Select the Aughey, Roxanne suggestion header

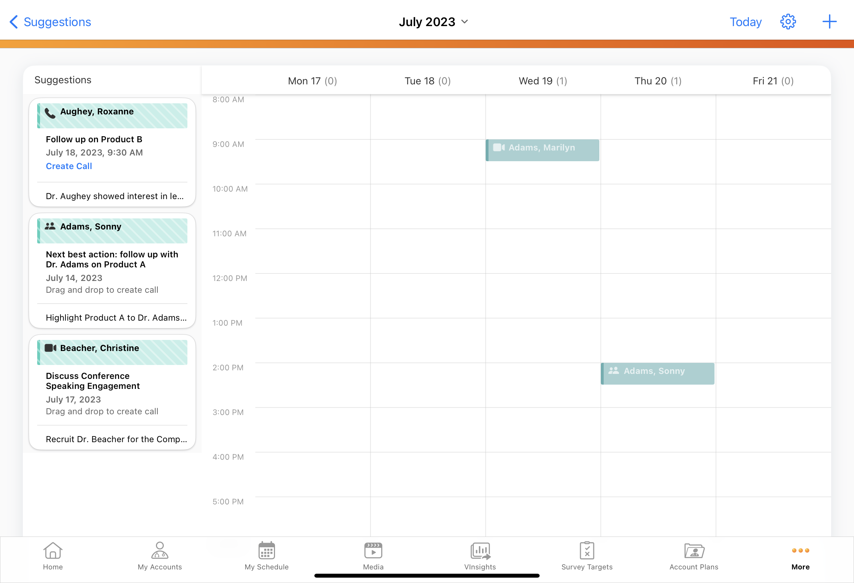pos(112,115)
